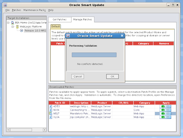Click the Target Installation panel header
183x138 pixels.
tap(26, 18)
